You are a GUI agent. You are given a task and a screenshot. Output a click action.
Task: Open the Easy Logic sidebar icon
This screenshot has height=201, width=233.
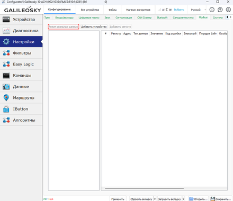[x=6, y=64]
